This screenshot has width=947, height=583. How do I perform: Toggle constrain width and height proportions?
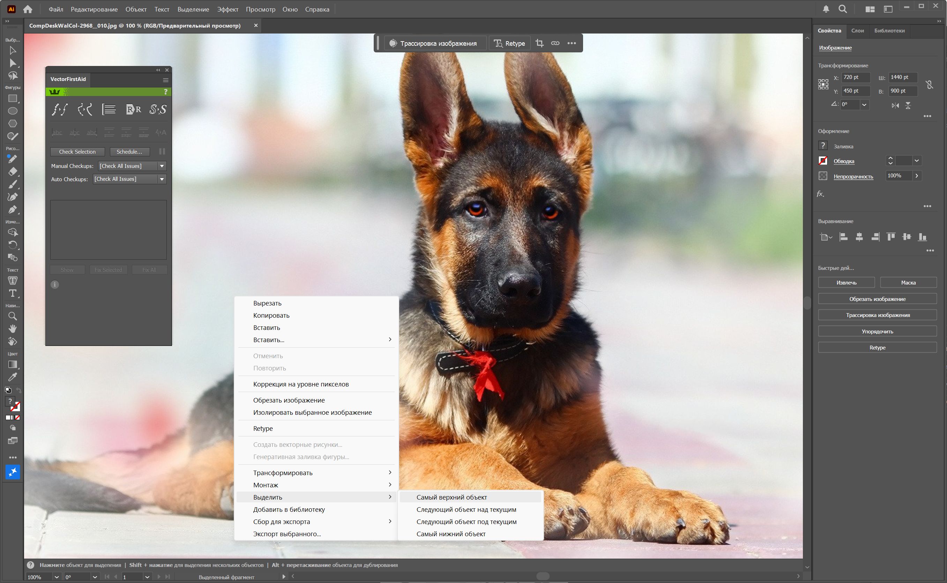(929, 84)
